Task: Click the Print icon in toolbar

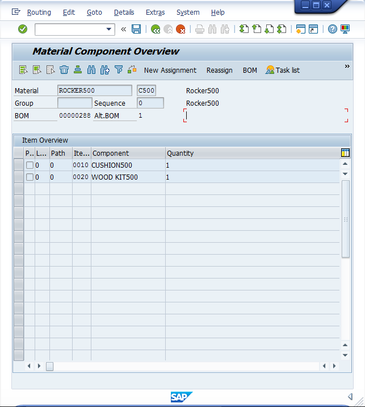Action: [x=200, y=29]
